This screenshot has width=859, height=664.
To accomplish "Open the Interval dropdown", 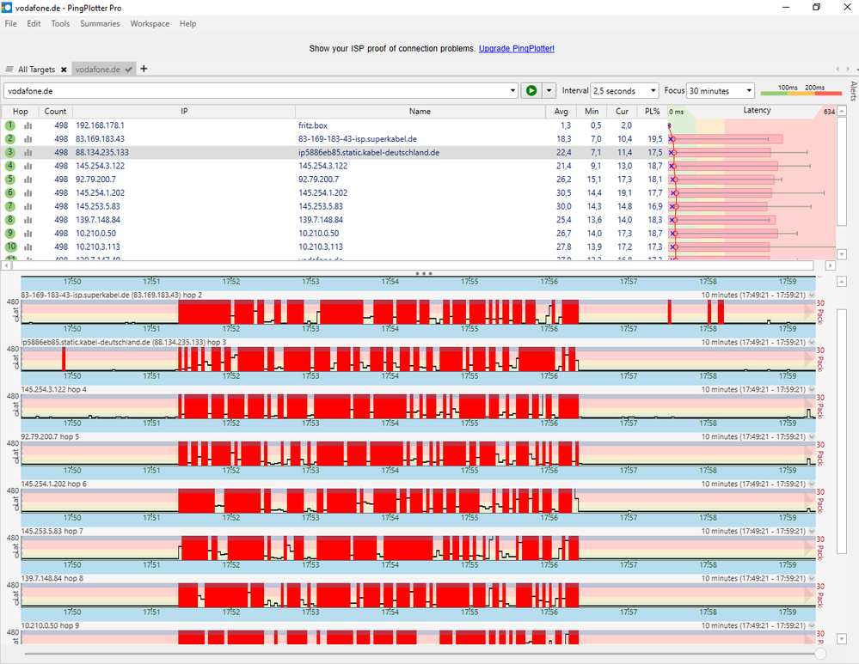I will coord(624,90).
